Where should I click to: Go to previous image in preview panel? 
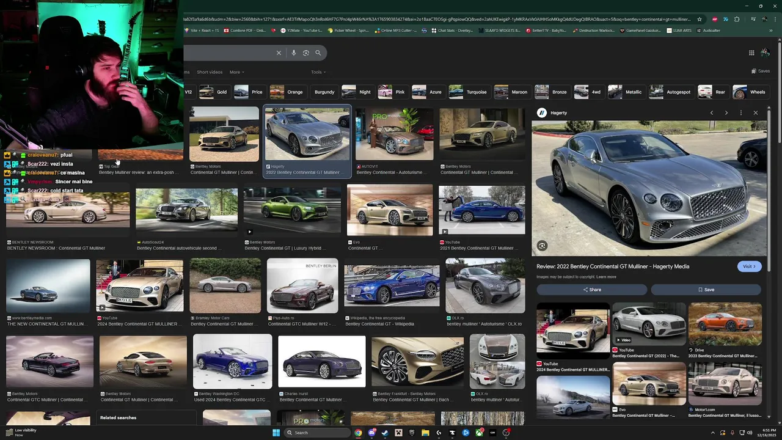(712, 112)
